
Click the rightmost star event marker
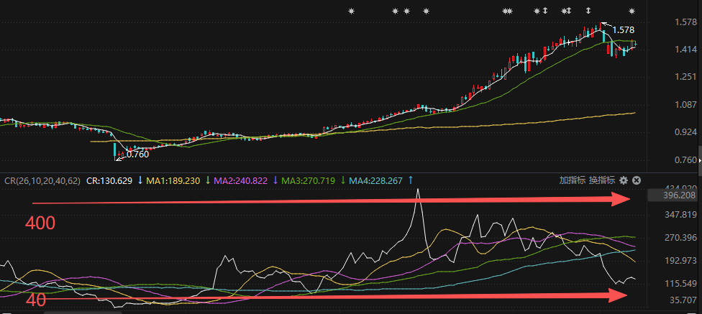(x=632, y=11)
